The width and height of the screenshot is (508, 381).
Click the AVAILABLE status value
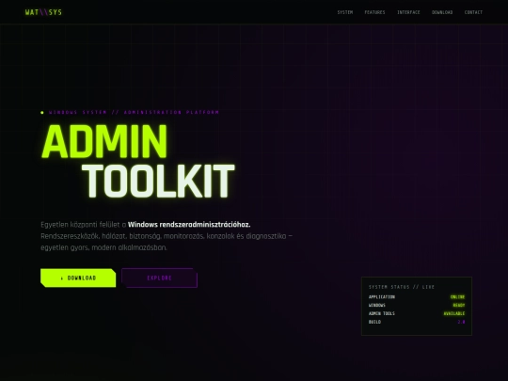(x=454, y=313)
